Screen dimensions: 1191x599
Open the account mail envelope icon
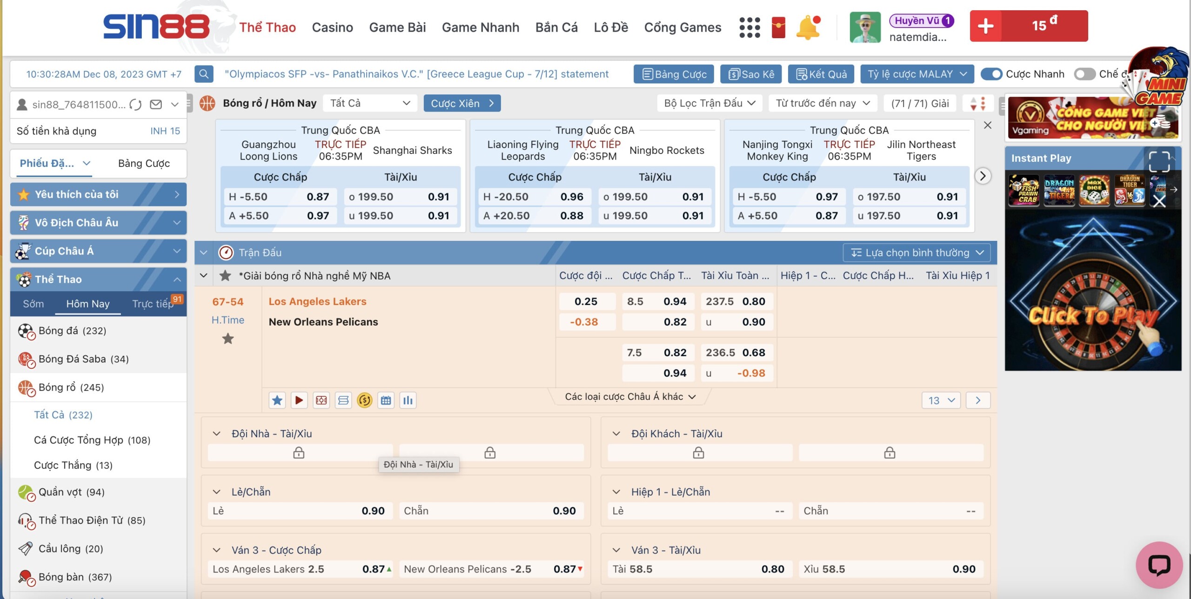point(156,105)
